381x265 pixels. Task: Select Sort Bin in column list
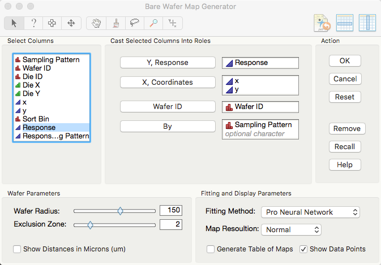click(52, 119)
